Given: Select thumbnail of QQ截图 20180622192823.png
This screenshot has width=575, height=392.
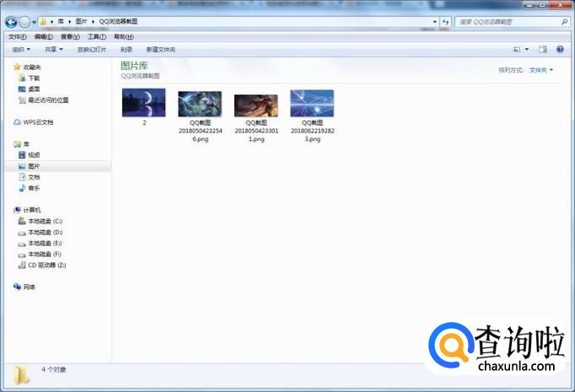Looking at the screenshot, I should 312,104.
